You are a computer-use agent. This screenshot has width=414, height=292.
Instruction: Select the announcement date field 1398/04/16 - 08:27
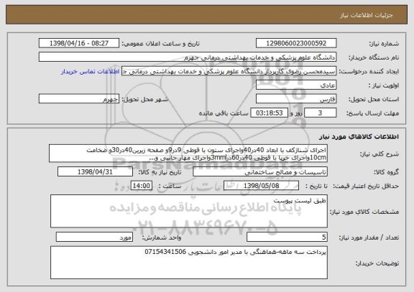click(x=79, y=43)
